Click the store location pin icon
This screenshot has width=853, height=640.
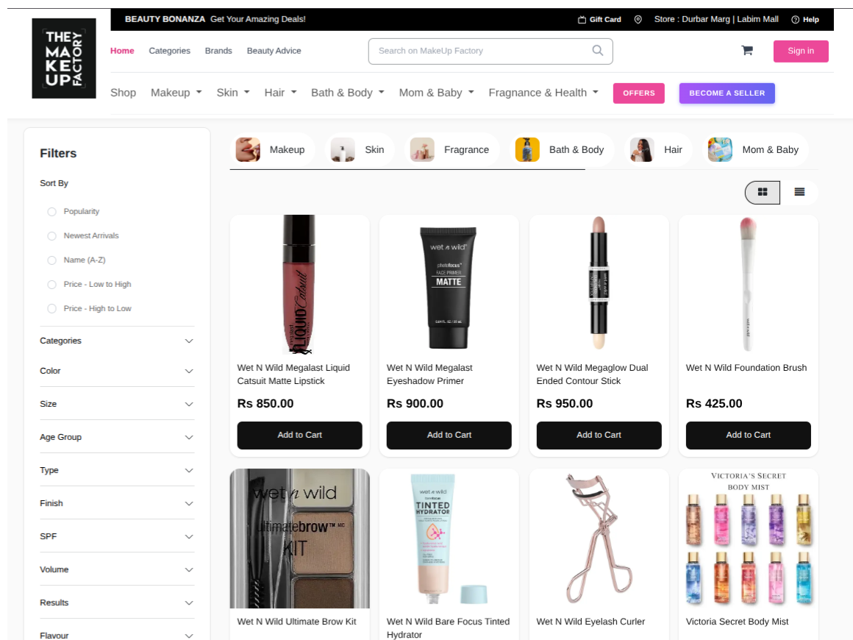pos(638,20)
